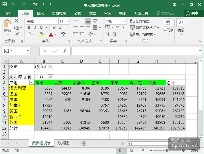Screen dimensions: 204x154
Task: Click the Decrease Decimal icon
Action: [114, 34]
